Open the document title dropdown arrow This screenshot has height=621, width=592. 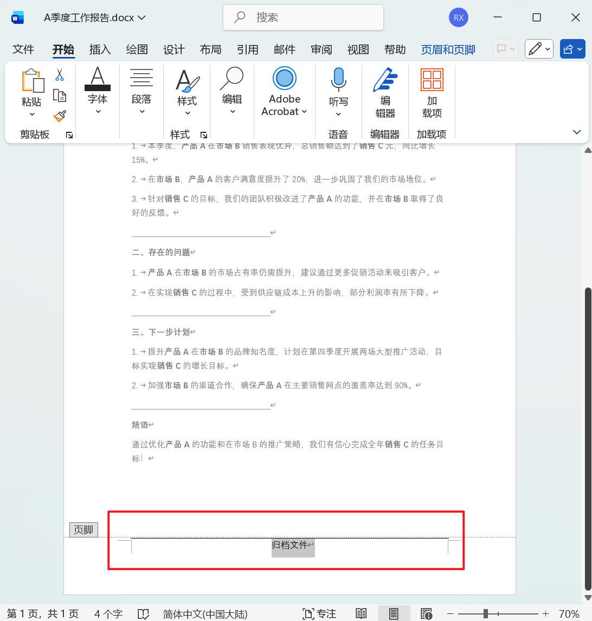[x=140, y=17]
